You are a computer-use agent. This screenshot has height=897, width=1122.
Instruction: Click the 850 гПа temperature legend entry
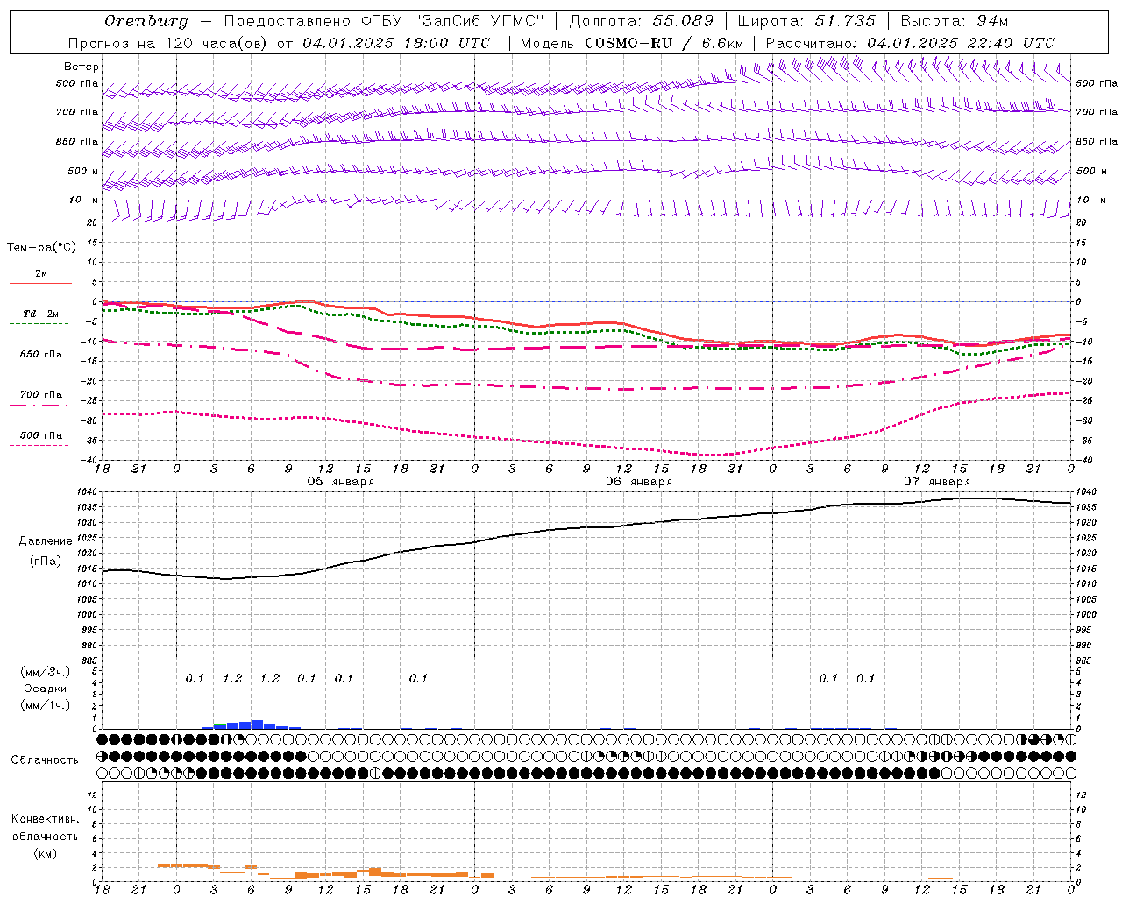(x=40, y=355)
